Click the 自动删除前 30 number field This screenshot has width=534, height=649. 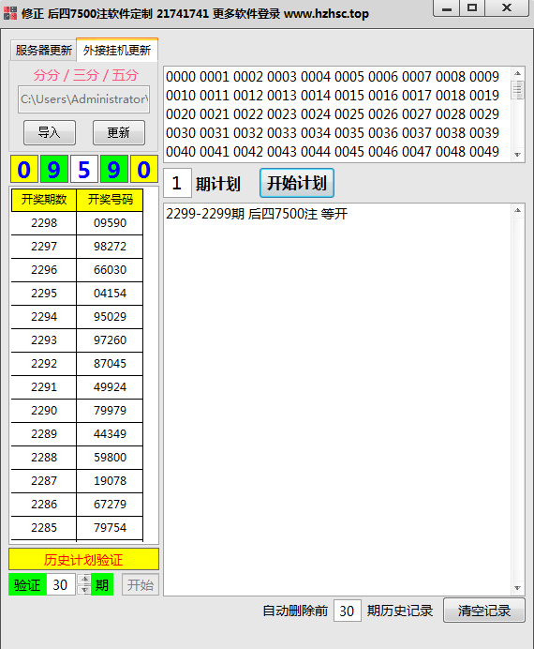348,611
